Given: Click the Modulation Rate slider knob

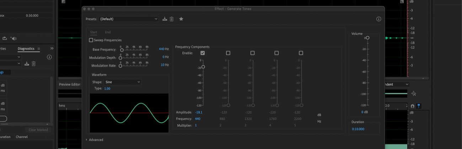Looking at the screenshot, I should click(x=120, y=66).
